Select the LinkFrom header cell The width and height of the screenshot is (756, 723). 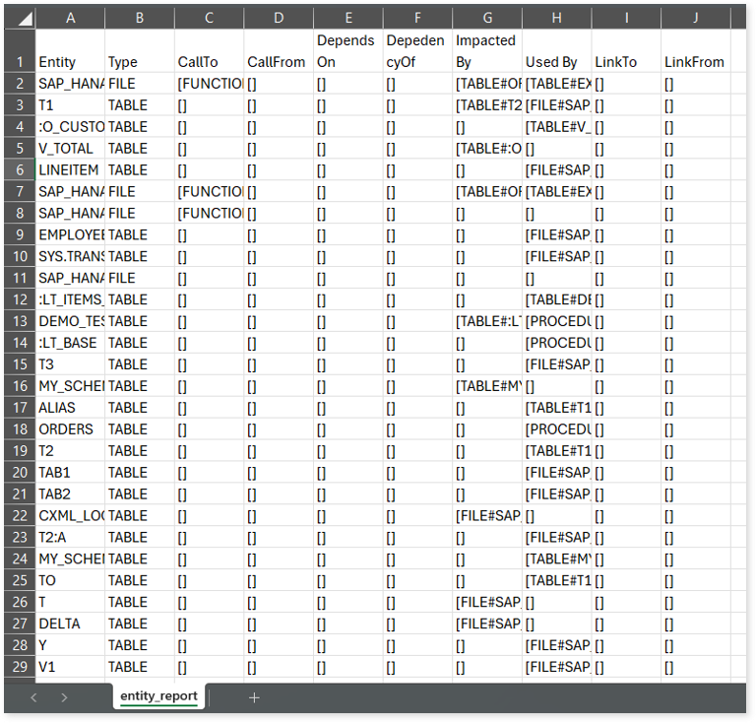pos(695,61)
